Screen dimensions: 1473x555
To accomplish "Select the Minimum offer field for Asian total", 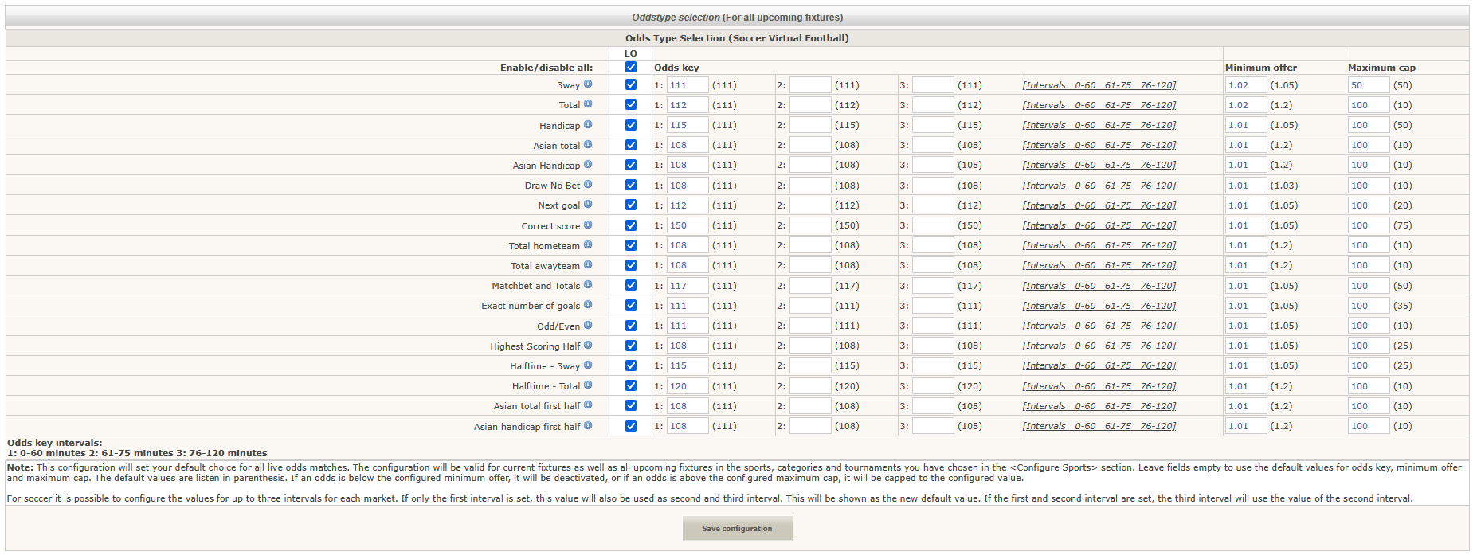I will click(1245, 145).
